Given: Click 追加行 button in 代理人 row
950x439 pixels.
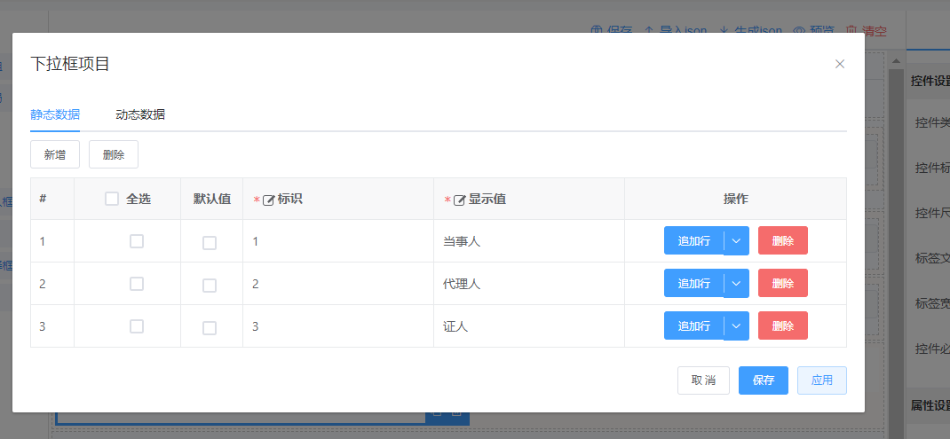Looking at the screenshot, I should (693, 284).
